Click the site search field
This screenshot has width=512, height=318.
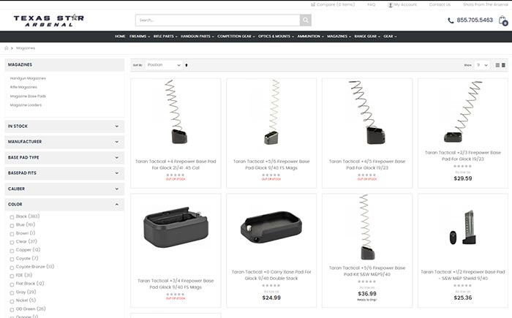click(218, 20)
